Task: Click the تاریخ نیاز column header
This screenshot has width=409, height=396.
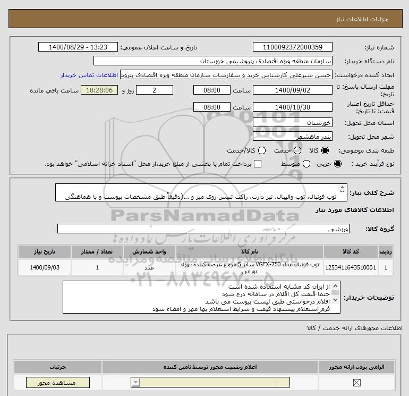Action: point(45,251)
